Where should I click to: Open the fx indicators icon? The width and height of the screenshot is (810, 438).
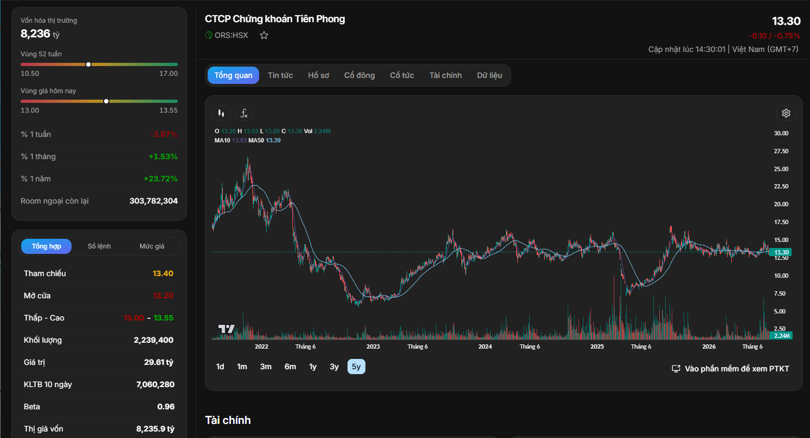point(244,113)
